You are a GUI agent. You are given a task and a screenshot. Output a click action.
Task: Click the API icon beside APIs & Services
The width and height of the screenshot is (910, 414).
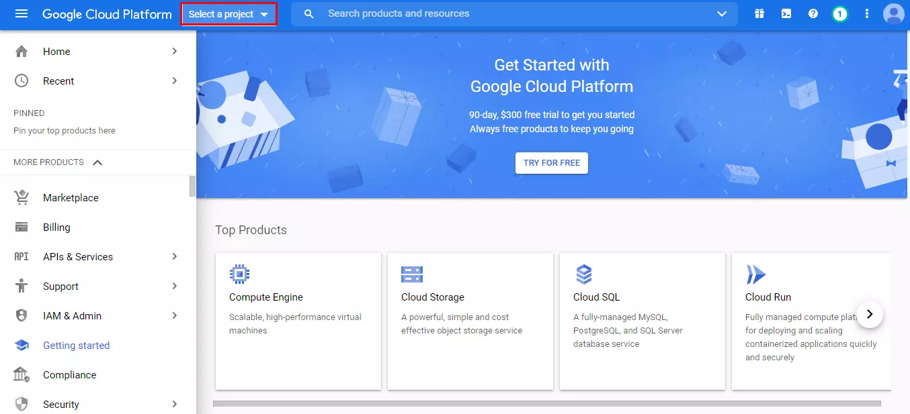(x=22, y=256)
